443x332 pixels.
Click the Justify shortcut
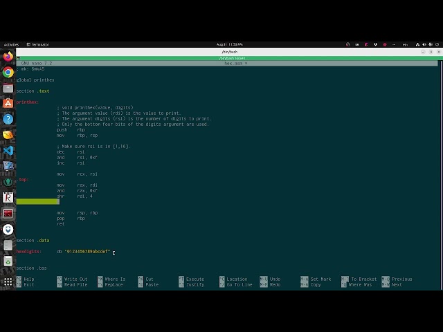[191, 284]
